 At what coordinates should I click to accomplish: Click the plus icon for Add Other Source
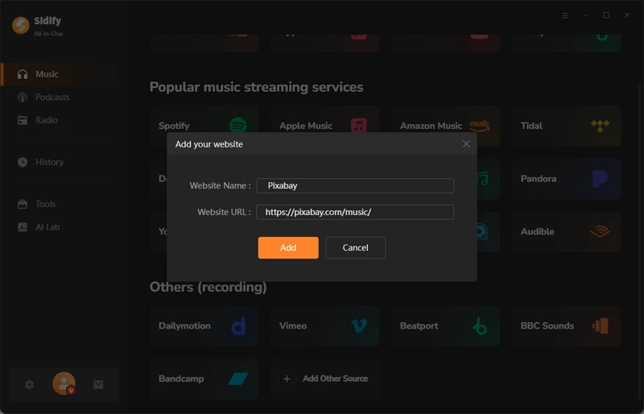[x=287, y=379]
